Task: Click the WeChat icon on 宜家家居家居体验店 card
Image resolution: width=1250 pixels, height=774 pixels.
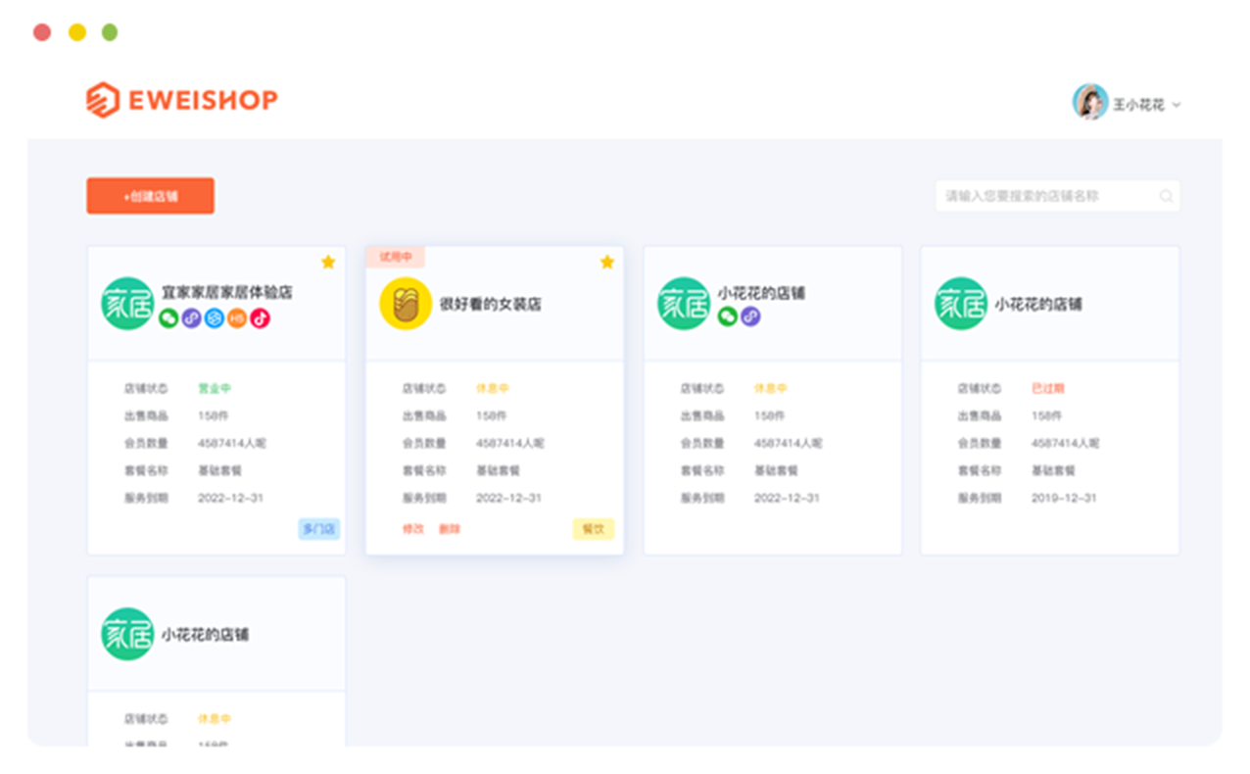Action: point(168,318)
